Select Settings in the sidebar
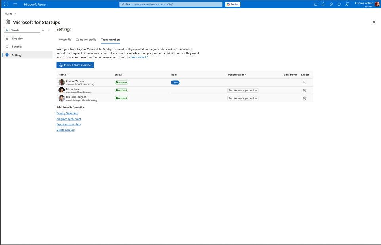The image size is (381, 245). [27, 55]
